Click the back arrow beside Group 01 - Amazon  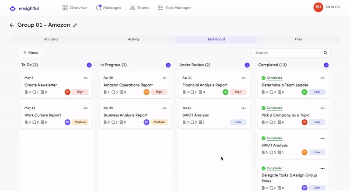[12, 25]
